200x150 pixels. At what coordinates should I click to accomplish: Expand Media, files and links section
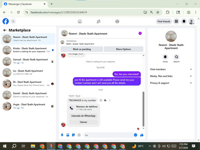[x=171, y=76]
